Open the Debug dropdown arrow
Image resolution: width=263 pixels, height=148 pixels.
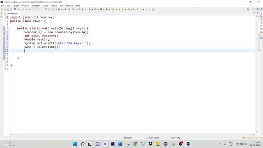coord(92,9)
